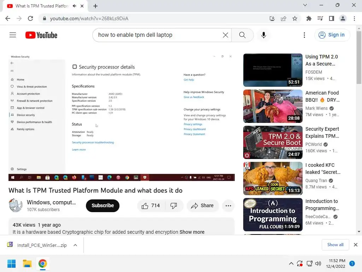Click Chrome icon in taskbar

(42, 263)
